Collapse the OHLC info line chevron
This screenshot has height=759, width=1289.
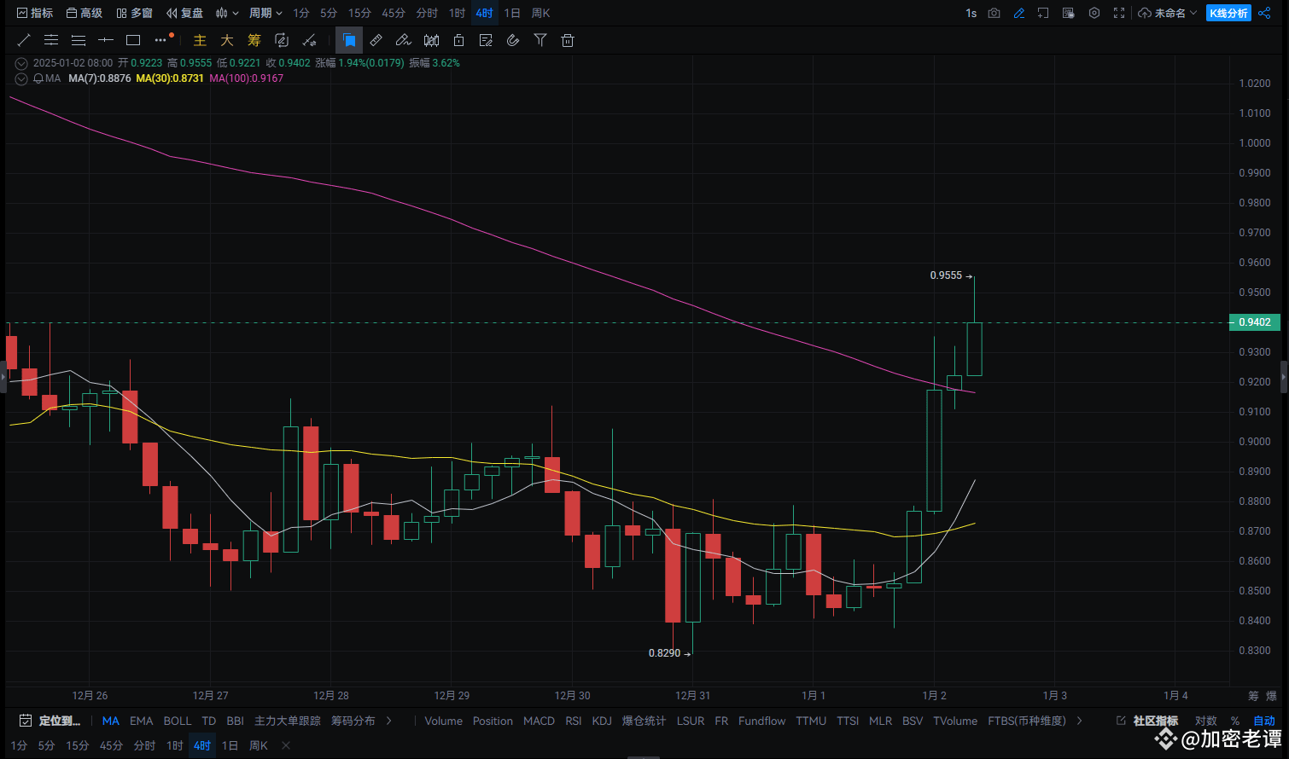coord(21,63)
